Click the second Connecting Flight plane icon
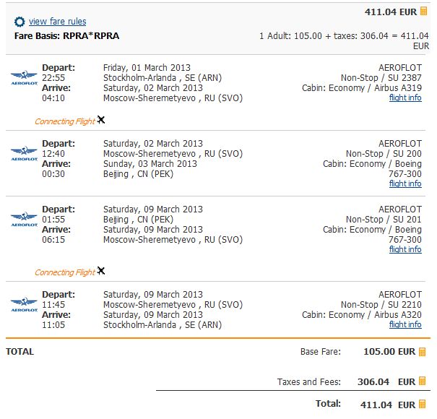Screen dimensions: 437x419 [x=101, y=271]
